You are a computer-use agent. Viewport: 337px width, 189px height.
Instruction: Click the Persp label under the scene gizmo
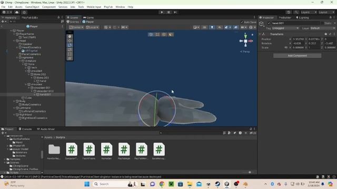(x=245, y=51)
